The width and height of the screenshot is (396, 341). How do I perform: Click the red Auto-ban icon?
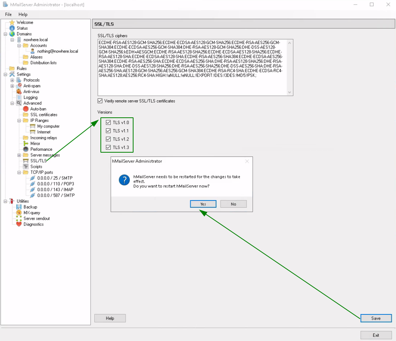click(x=25, y=109)
